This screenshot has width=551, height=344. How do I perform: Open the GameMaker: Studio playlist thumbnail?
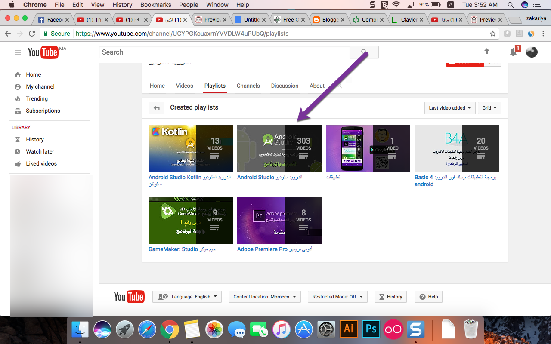point(190,221)
